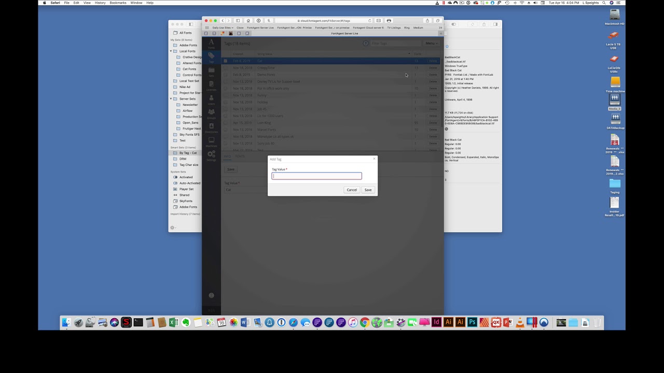
Task: Open the Safari share button
Action: click(427, 21)
